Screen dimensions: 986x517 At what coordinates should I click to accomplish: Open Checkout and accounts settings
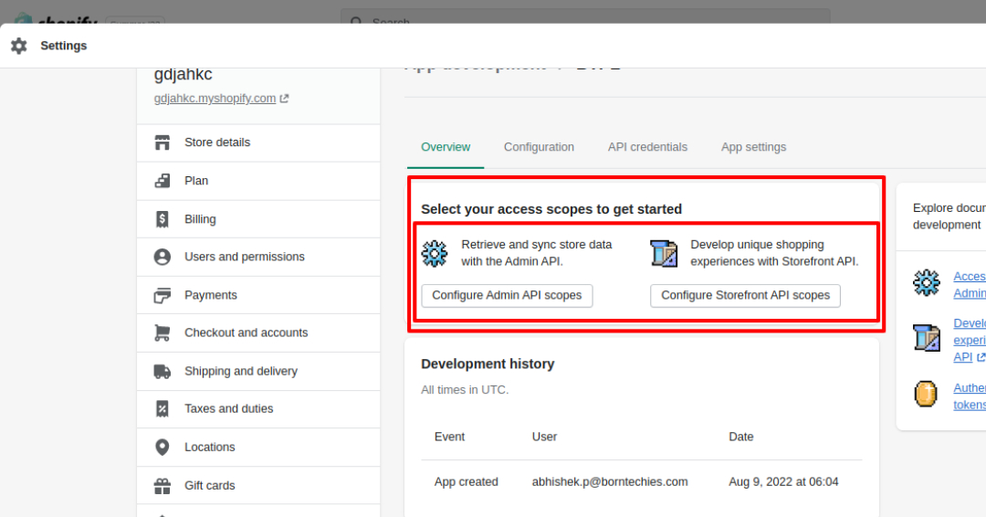[258, 332]
